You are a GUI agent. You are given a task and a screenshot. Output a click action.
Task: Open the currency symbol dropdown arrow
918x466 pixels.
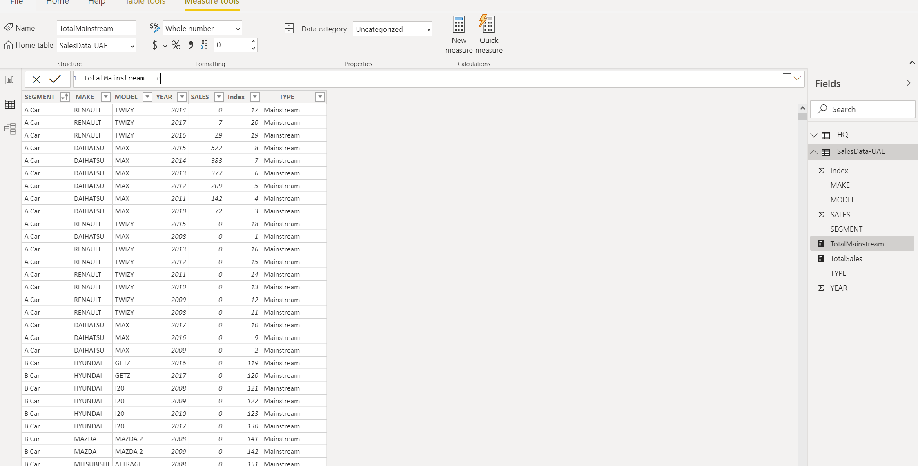[x=165, y=46]
